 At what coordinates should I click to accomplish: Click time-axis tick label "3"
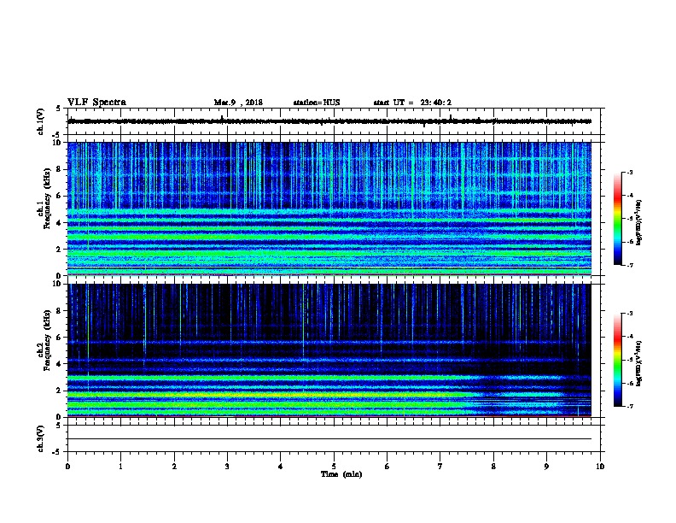(227, 467)
